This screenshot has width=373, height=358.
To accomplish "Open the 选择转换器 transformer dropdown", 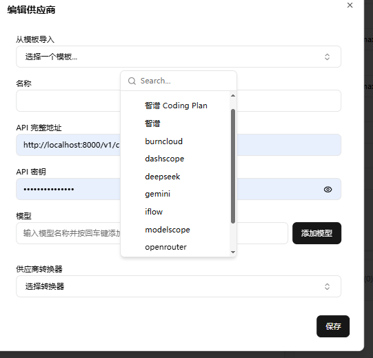I will (x=179, y=286).
